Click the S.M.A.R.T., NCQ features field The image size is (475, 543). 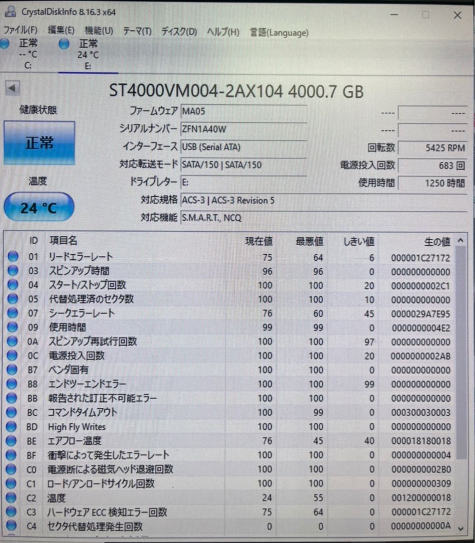click(324, 218)
